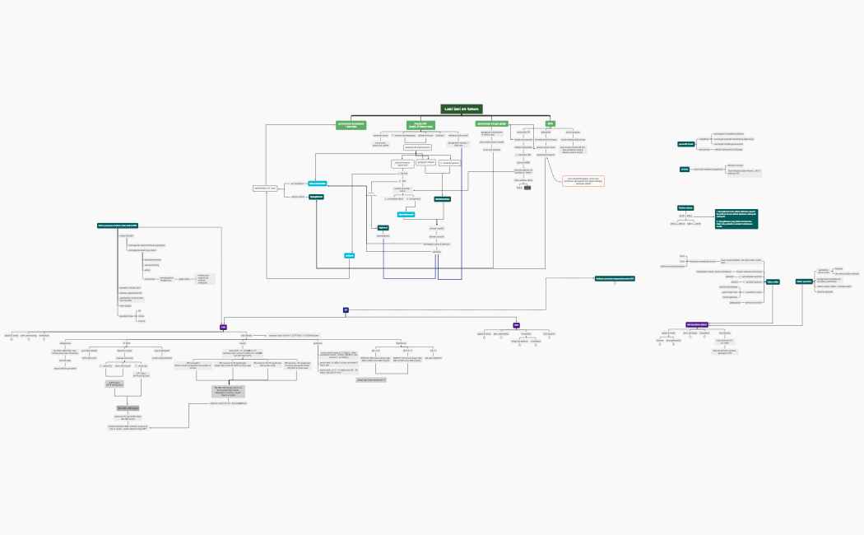The image size is (864, 535).
Task: Click the orange marker beside "proteolisis otot"
Action: (x=385, y=198)
